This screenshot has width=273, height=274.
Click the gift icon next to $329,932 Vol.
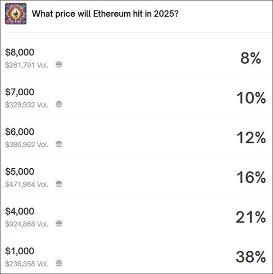click(59, 104)
